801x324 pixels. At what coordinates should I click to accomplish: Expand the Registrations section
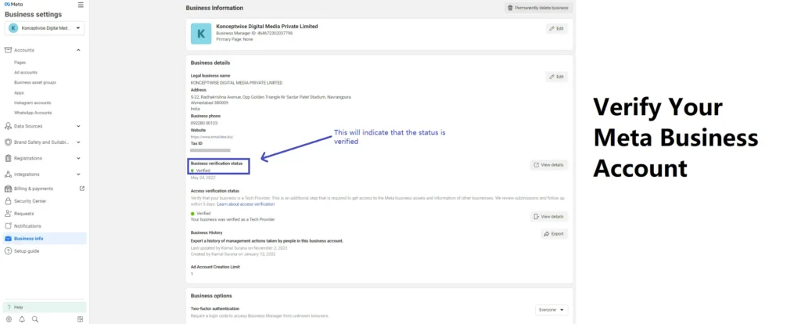tap(78, 158)
